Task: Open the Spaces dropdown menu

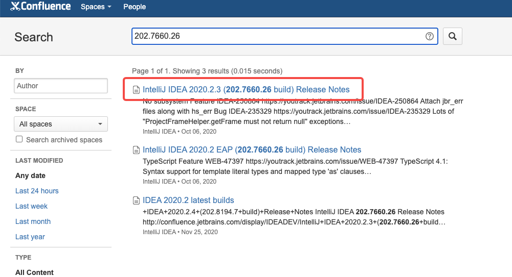Action: [x=96, y=7]
